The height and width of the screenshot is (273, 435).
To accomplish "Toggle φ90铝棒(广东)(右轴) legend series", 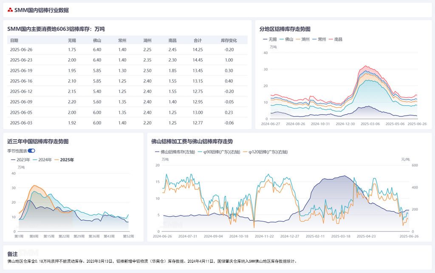I will [x=219, y=152].
